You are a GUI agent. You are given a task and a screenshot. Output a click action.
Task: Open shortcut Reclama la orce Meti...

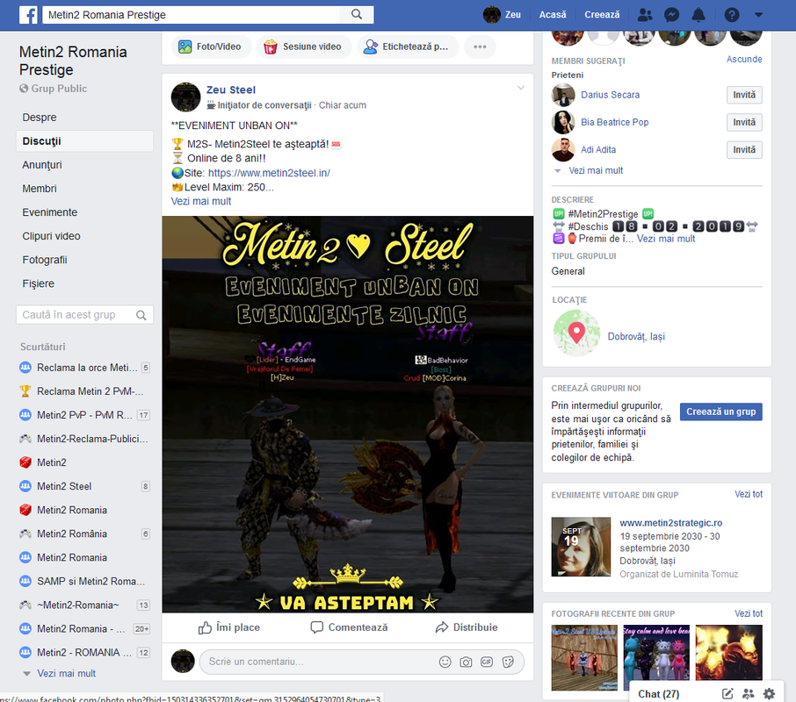click(x=84, y=368)
